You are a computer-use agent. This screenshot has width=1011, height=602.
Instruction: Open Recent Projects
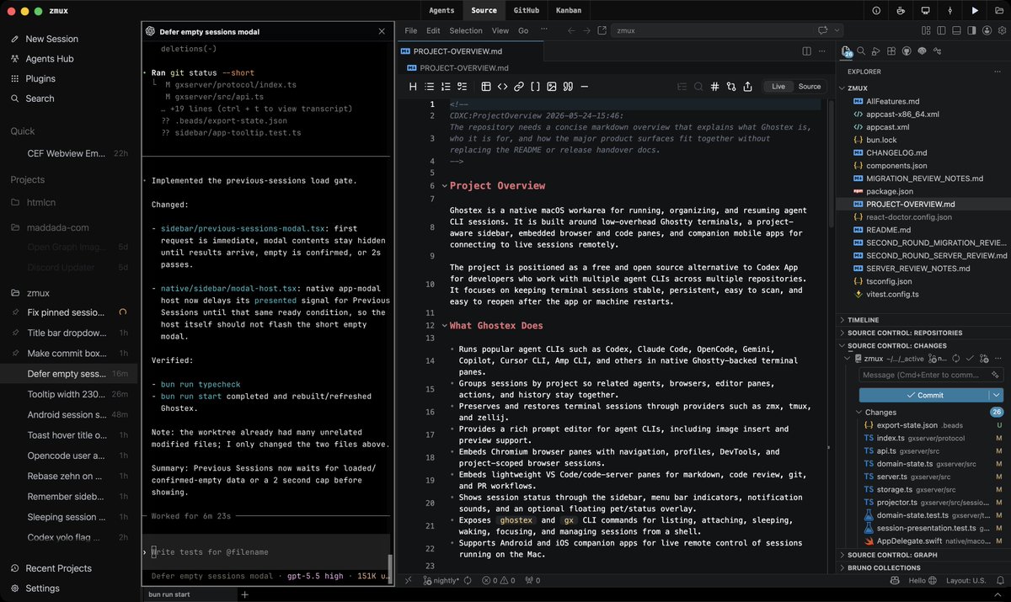point(58,568)
